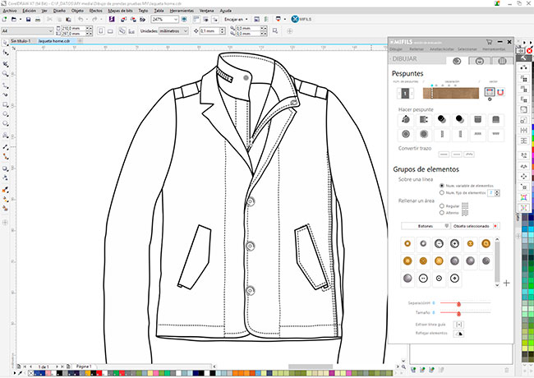
Task: Click the plus icon beside button gallery
Action: point(507,283)
